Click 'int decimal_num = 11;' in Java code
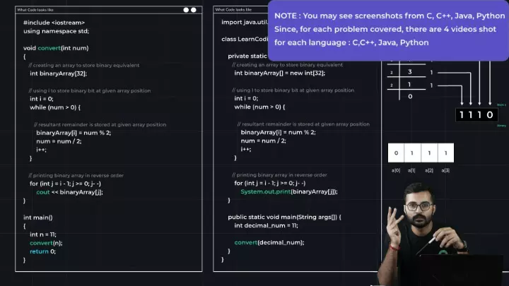Viewport: 509px width, 286px height. tap(266, 225)
